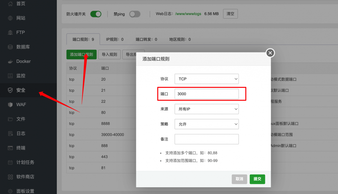Click the WAF shield icon

(10, 105)
